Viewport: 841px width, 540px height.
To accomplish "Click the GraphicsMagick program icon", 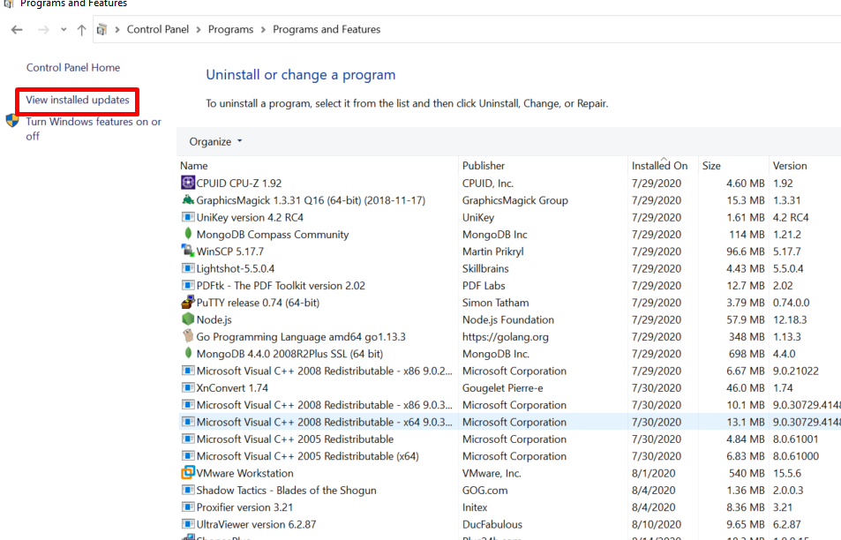I will (188, 200).
